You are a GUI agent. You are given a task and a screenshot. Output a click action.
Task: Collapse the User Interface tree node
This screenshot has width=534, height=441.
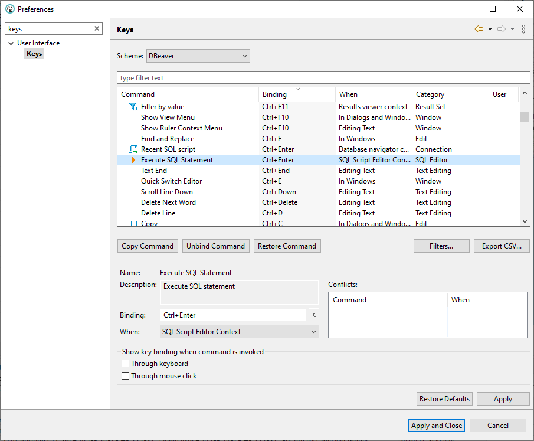[x=11, y=43]
